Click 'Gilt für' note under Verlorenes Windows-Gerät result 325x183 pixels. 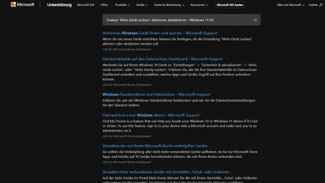pos(127,49)
